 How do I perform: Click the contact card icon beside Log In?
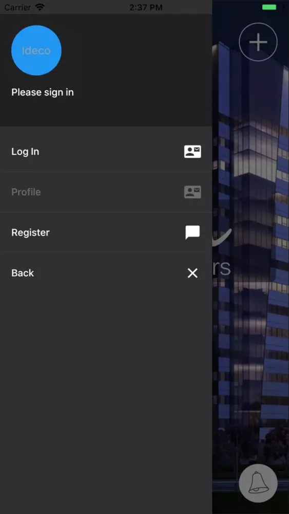point(192,152)
